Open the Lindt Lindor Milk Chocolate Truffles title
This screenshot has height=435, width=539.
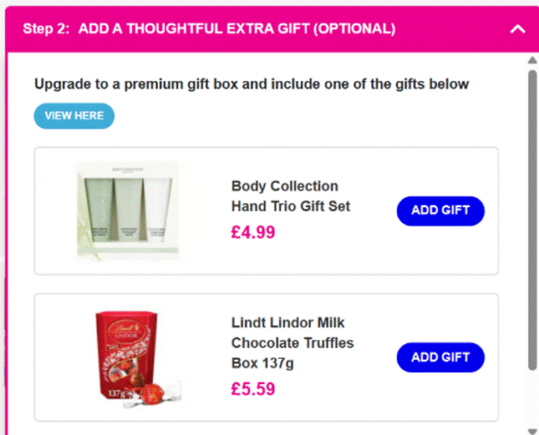(x=292, y=343)
